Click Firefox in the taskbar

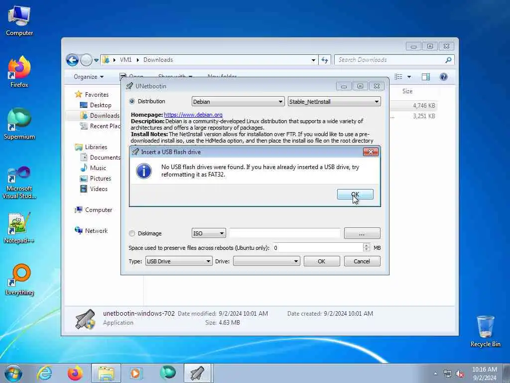75,373
